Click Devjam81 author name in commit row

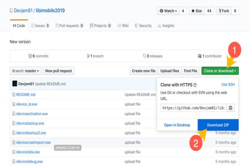pos(26,84)
